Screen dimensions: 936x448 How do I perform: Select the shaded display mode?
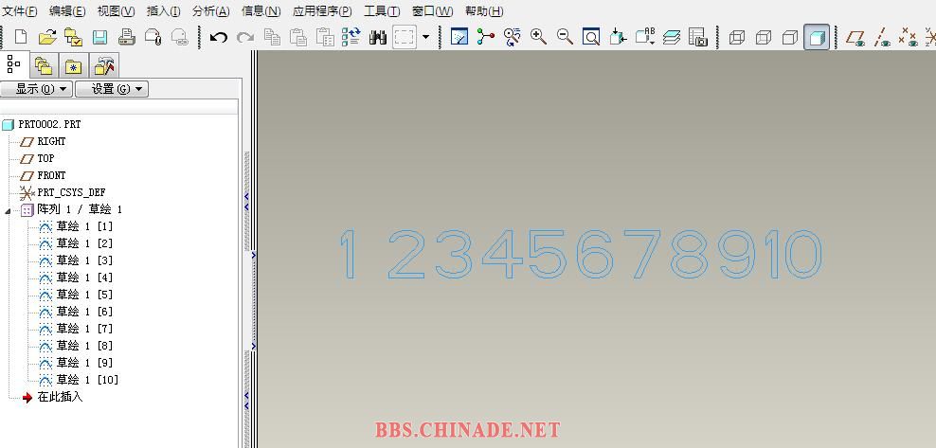coord(817,38)
